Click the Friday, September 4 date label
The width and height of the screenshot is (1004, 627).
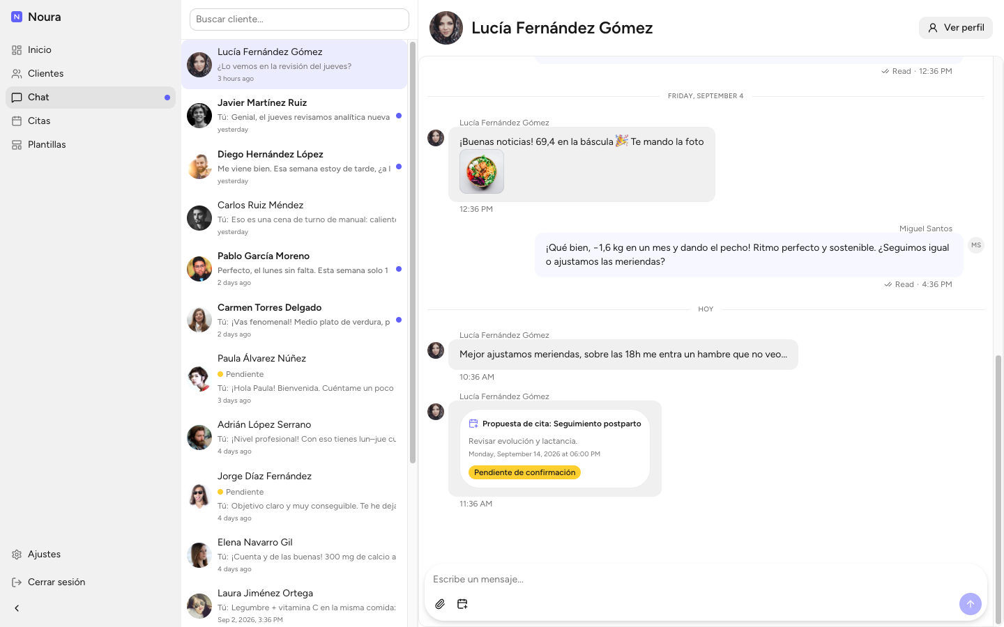coord(706,96)
